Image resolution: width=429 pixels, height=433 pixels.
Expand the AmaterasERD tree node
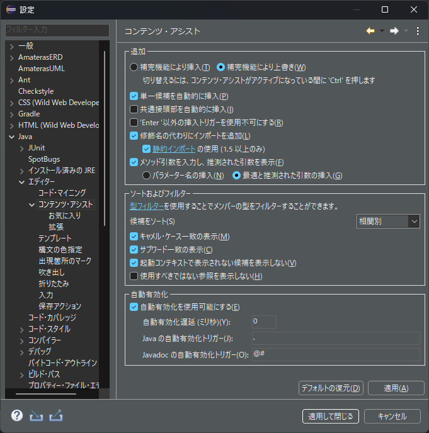point(11,58)
